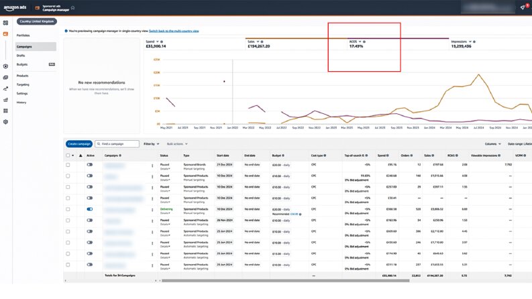Open the notifications megaphone icon
532x299 pixels.
[x=523, y=7]
